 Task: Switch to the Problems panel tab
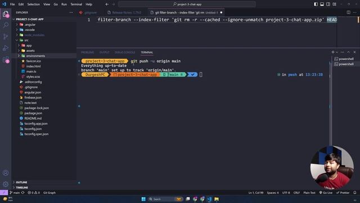point(88,52)
